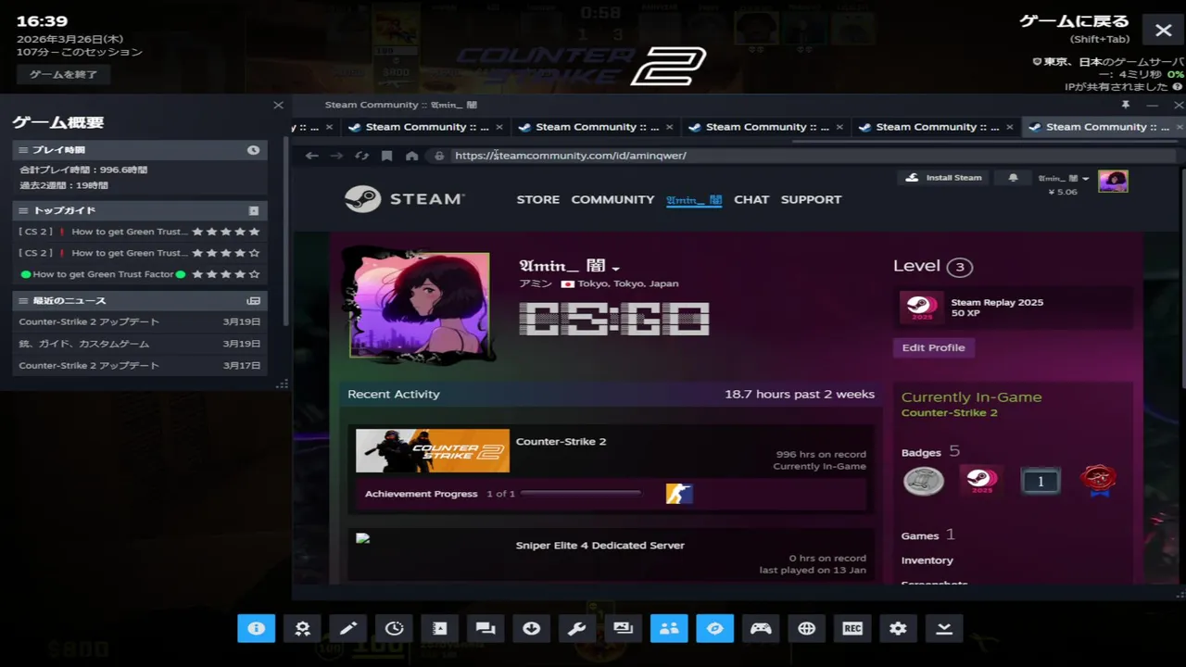Viewport: 1186px width, 667px height.
Task: Click the Inventory link
Action: [x=927, y=560]
